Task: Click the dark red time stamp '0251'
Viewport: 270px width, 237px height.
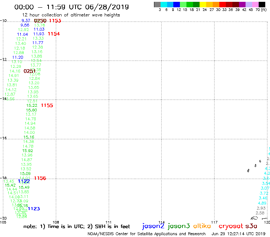Action: (30, 71)
